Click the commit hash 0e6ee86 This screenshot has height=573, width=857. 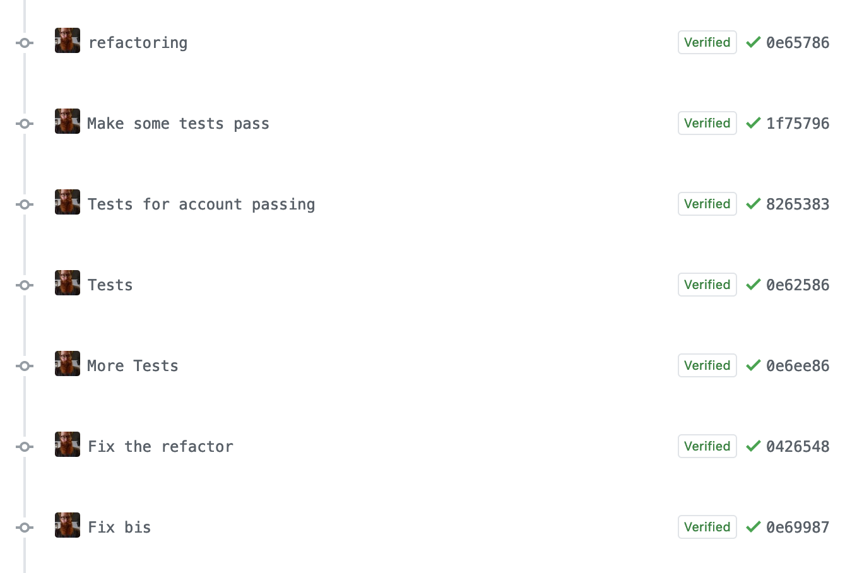click(798, 365)
